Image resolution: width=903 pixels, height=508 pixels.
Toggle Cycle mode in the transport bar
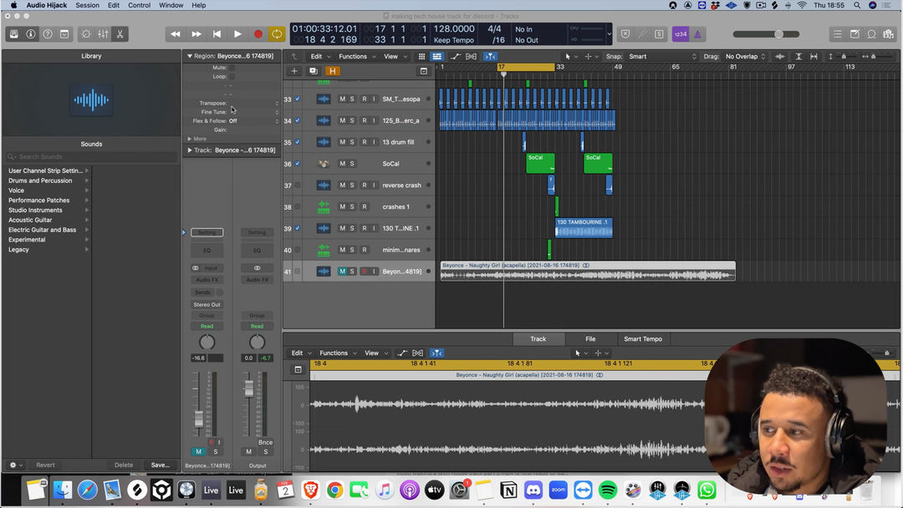(277, 34)
